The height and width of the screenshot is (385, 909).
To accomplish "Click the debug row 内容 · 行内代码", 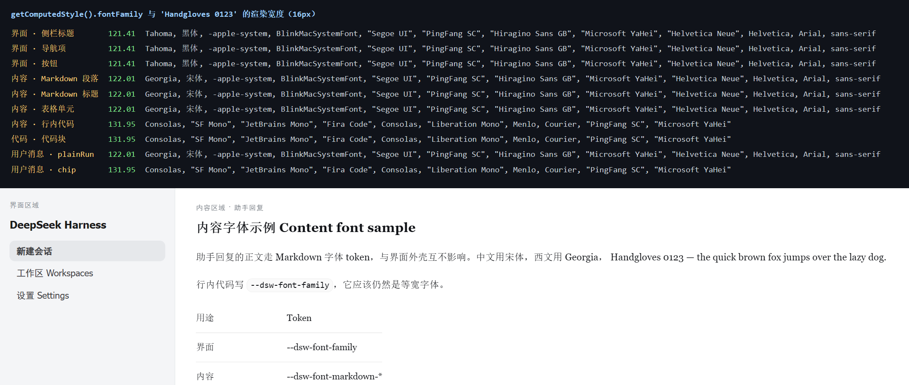I will [x=371, y=124].
